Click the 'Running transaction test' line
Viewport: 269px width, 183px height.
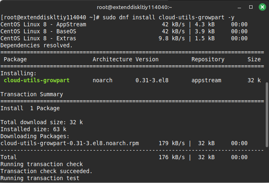[x=40, y=178]
